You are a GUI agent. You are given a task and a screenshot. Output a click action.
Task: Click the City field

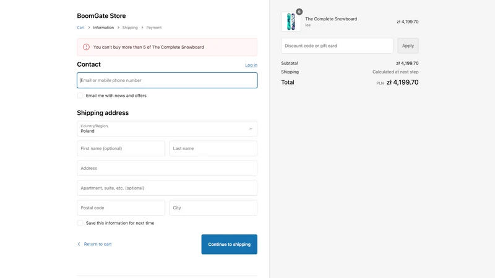point(213,208)
